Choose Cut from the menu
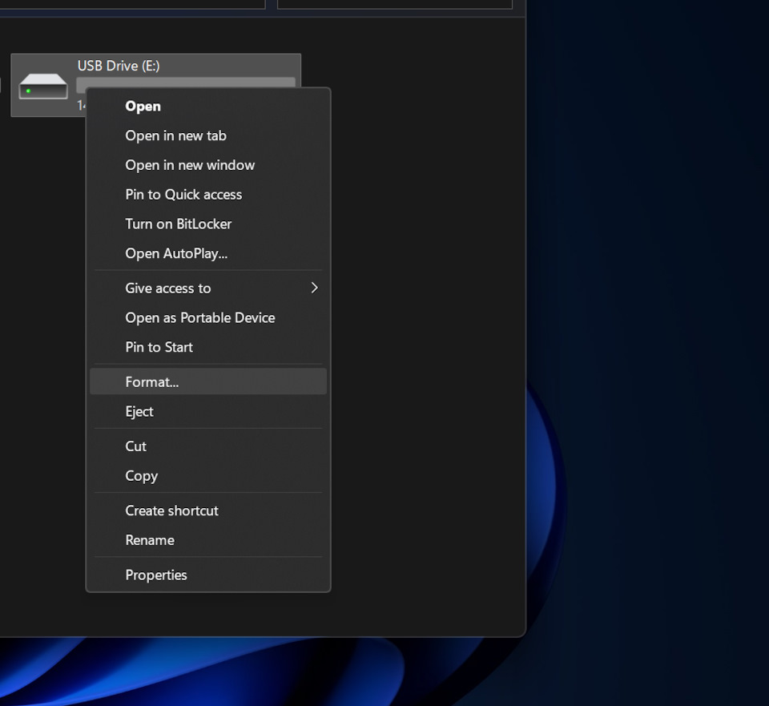 pyautogui.click(x=208, y=446)
